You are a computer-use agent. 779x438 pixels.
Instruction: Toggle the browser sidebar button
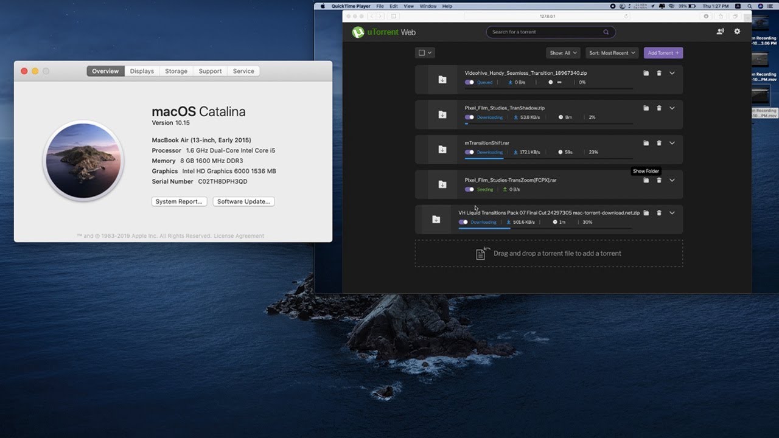point(393,16)
